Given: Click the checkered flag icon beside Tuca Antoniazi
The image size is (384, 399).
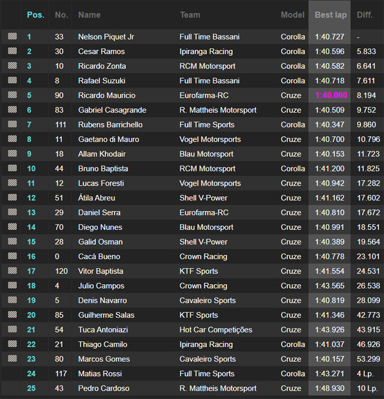Looking at the screenshot, I should click(x=12, y=329).
